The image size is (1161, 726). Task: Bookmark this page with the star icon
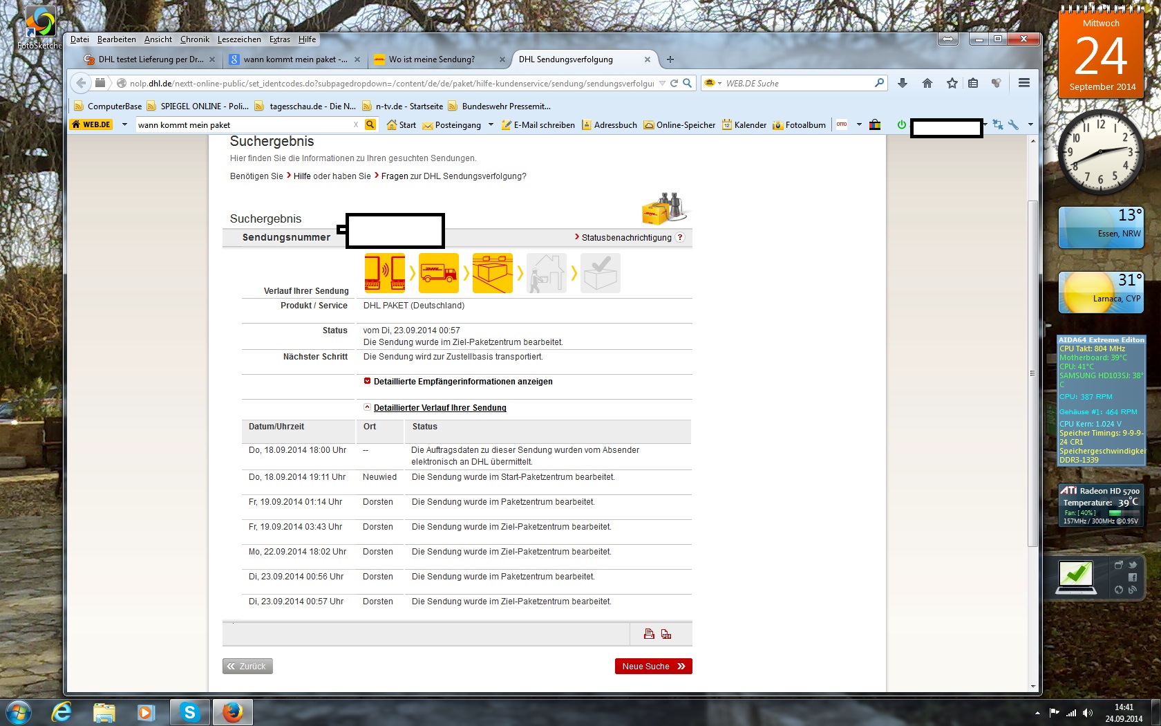click(x=952, y=83)
